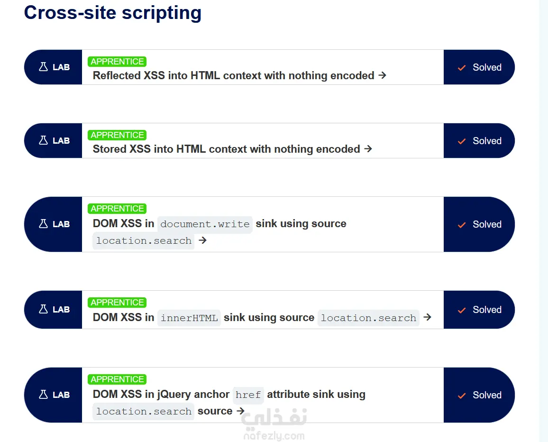Open DOM XSS in jQuery anchor href lab
Image resolution: width=548 pixels, height=442 pixels.
tap(228, 395)
